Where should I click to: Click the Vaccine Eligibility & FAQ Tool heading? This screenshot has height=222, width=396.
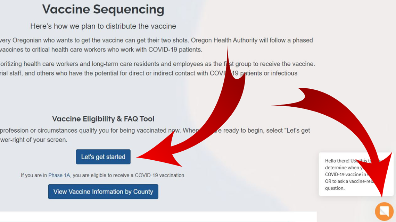pyautogui.click(x=103, y=119)
